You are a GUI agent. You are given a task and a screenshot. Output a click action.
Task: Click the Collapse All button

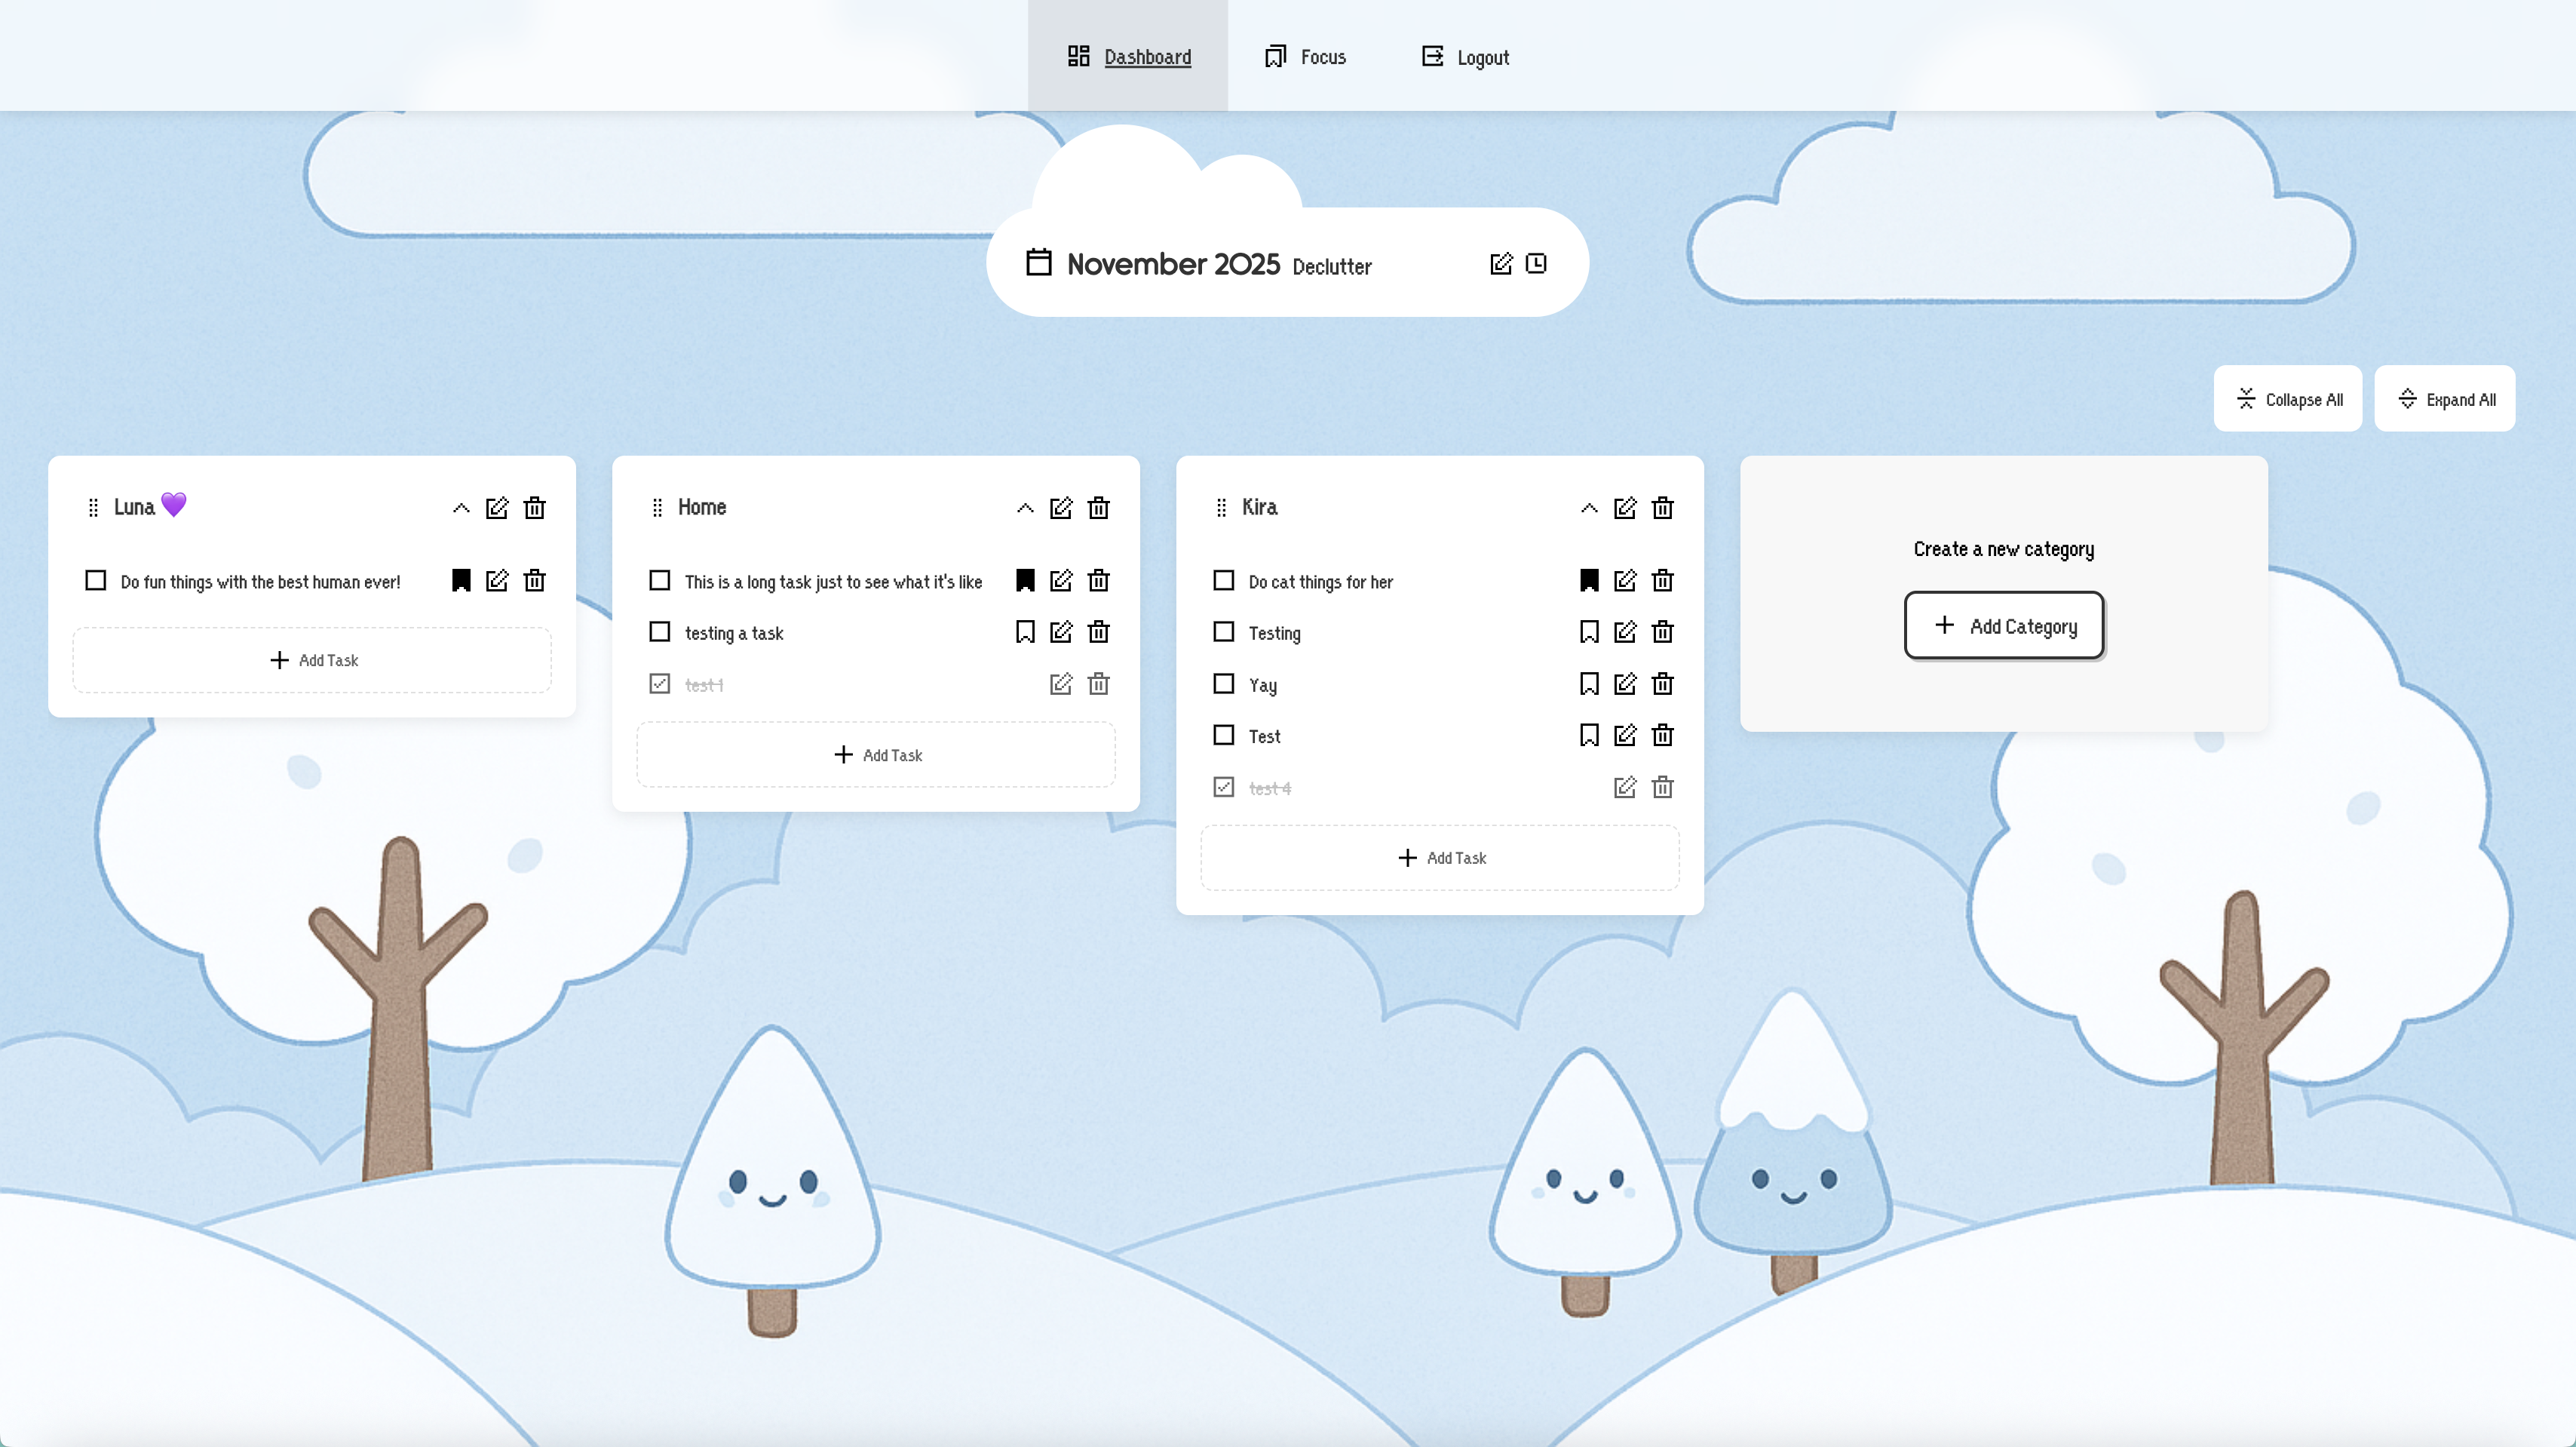coord(2288,399)
